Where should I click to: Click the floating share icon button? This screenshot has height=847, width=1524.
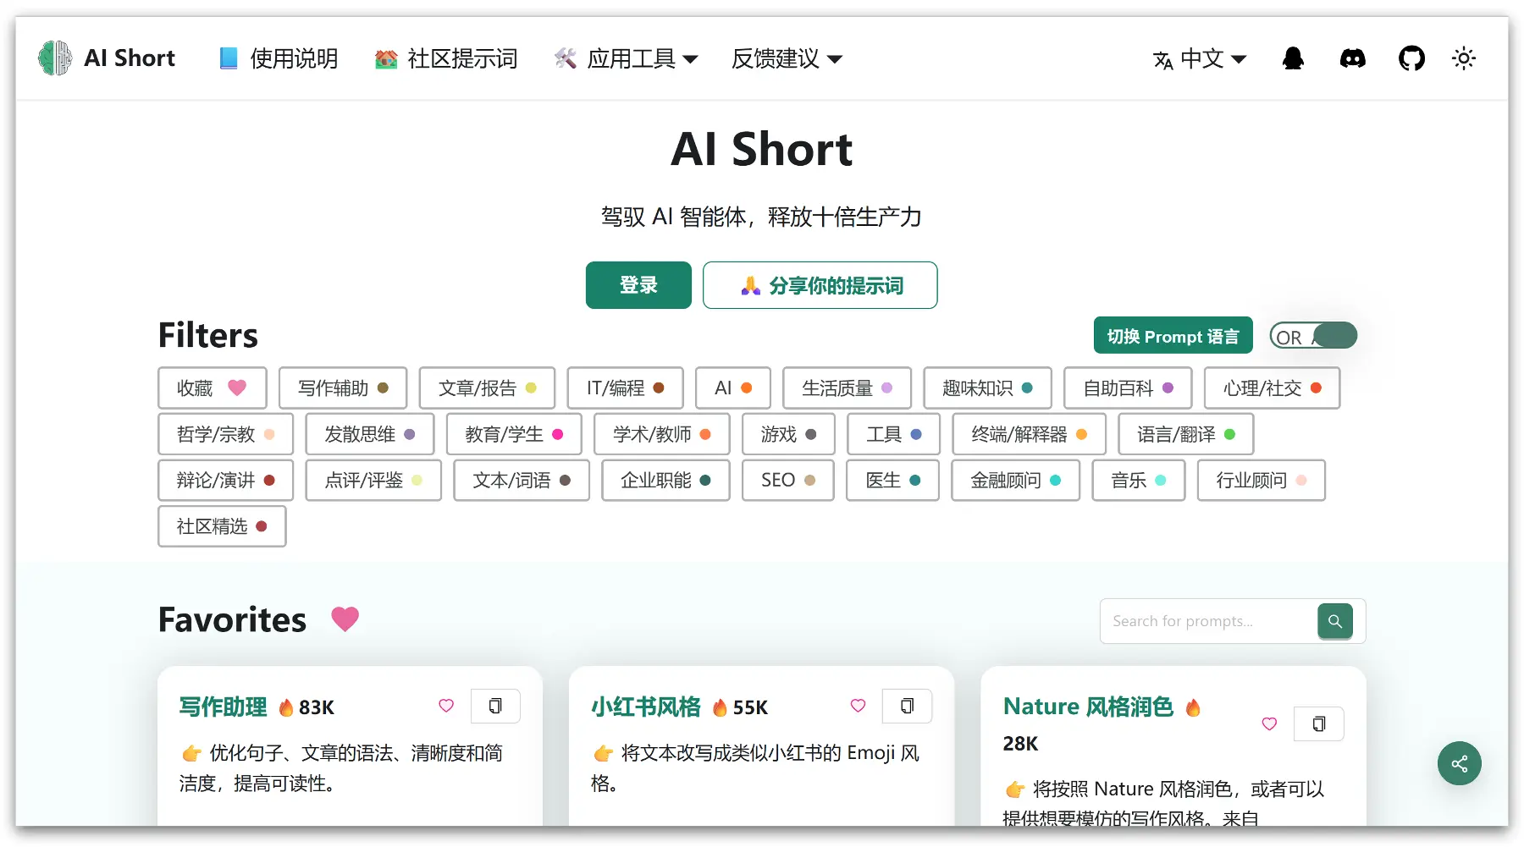tap(1460, 764)
